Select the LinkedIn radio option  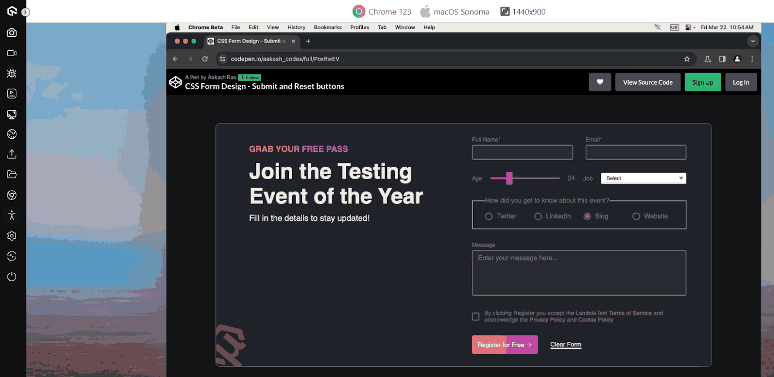point(538,217)
